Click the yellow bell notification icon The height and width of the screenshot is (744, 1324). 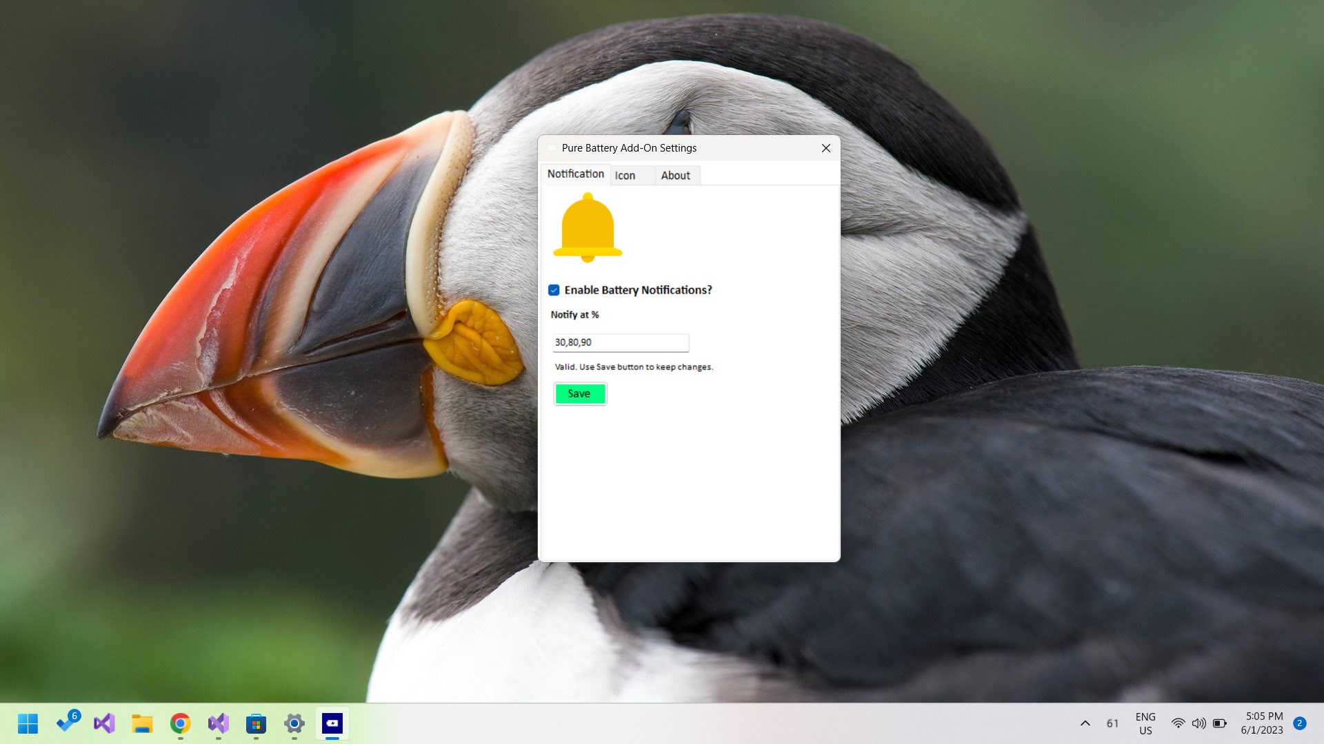pos(587,227)
